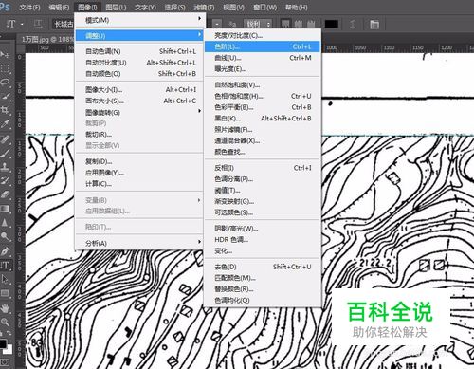Select the Hand tool
Viewport: 474px width, 369px height.
point(5,308)
